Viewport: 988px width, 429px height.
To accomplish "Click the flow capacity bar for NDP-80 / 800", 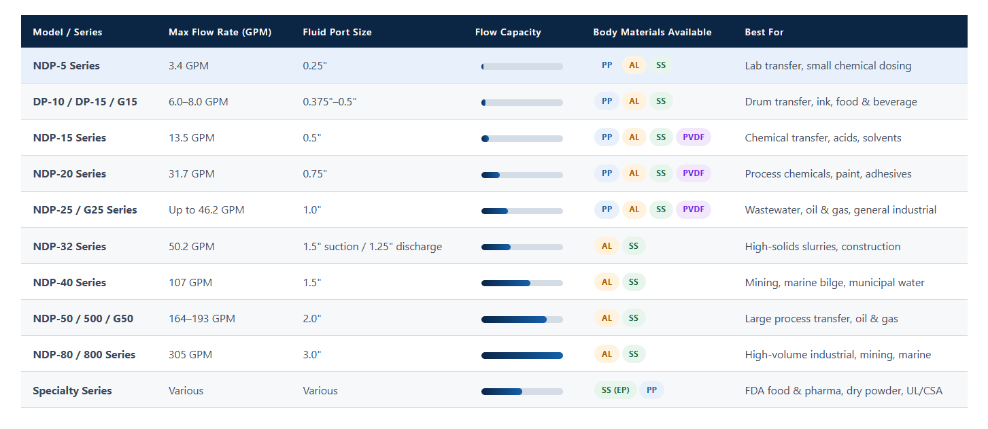I will coord(522,356).
